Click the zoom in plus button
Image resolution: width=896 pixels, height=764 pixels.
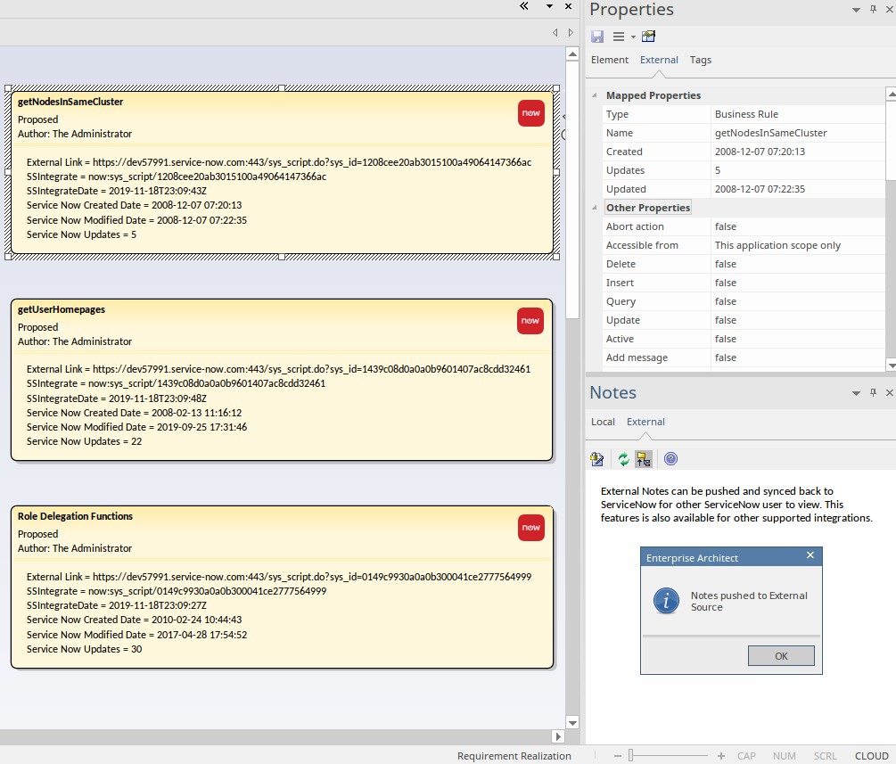coord(720,756)
